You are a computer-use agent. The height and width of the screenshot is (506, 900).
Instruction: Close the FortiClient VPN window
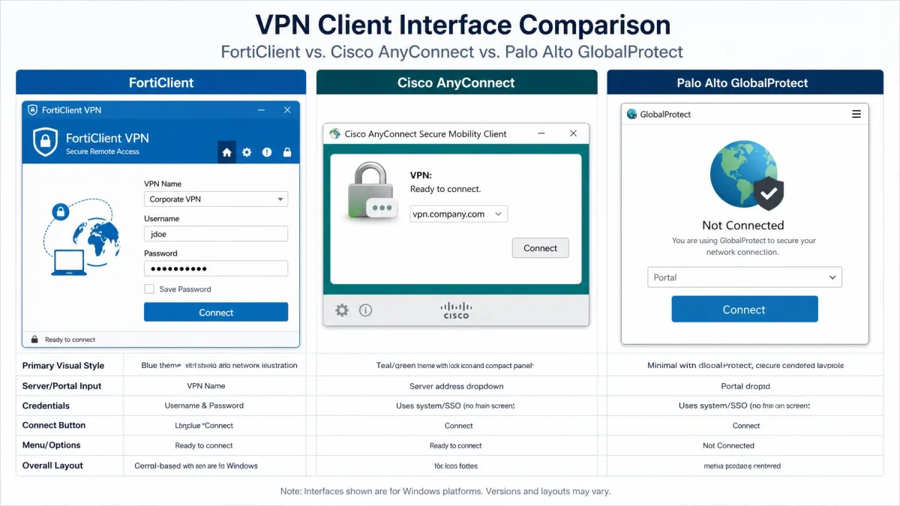pos(287,110)
